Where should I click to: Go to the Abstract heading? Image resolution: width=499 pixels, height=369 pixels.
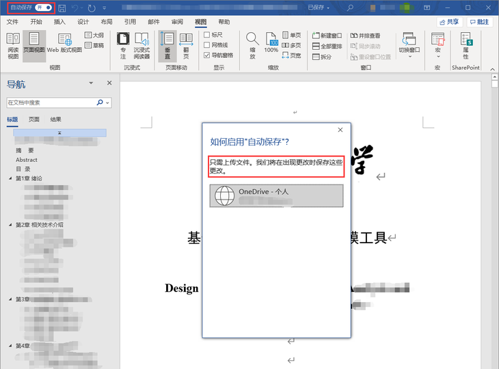[27, 160]
